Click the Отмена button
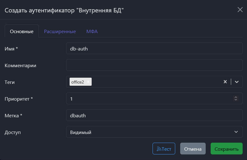 coord(193,149)
